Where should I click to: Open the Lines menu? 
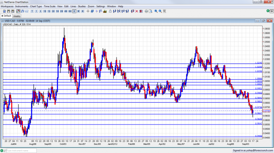[73, 7]
